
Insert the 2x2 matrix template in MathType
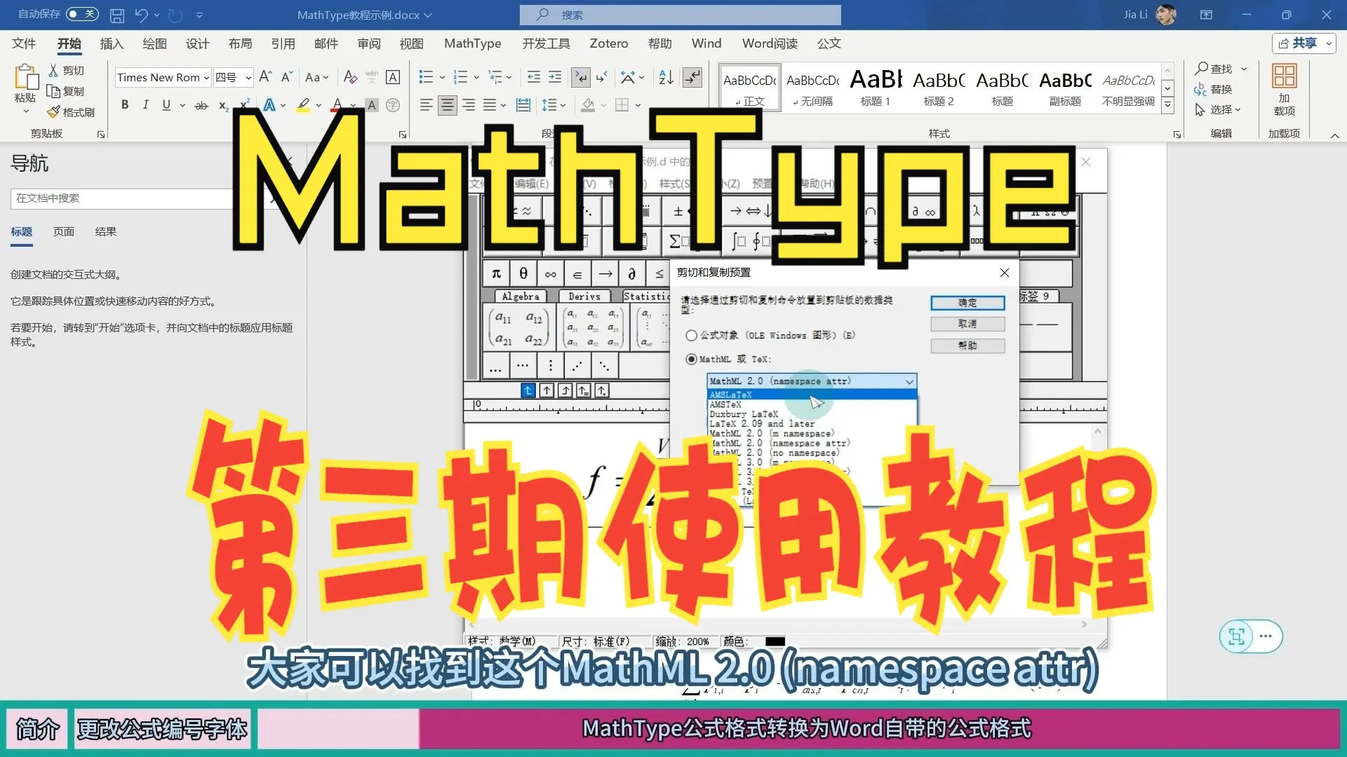pos(519,328)
